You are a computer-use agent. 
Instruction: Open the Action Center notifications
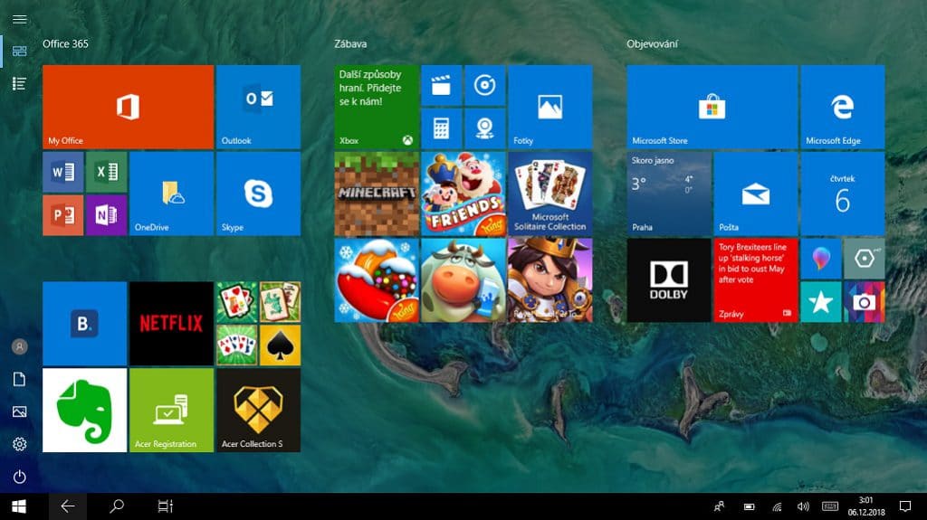pyautogui.click(x=905, y=506)
